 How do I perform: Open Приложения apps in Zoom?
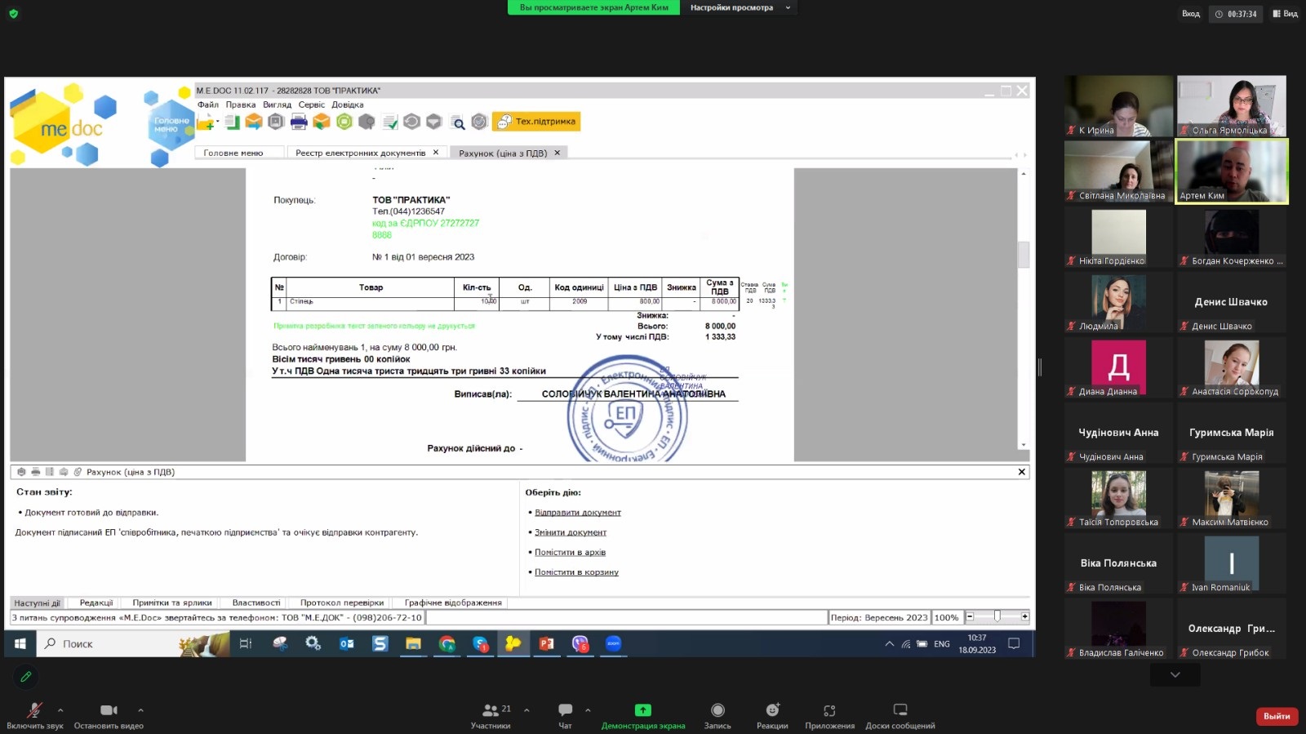point(829,716)
